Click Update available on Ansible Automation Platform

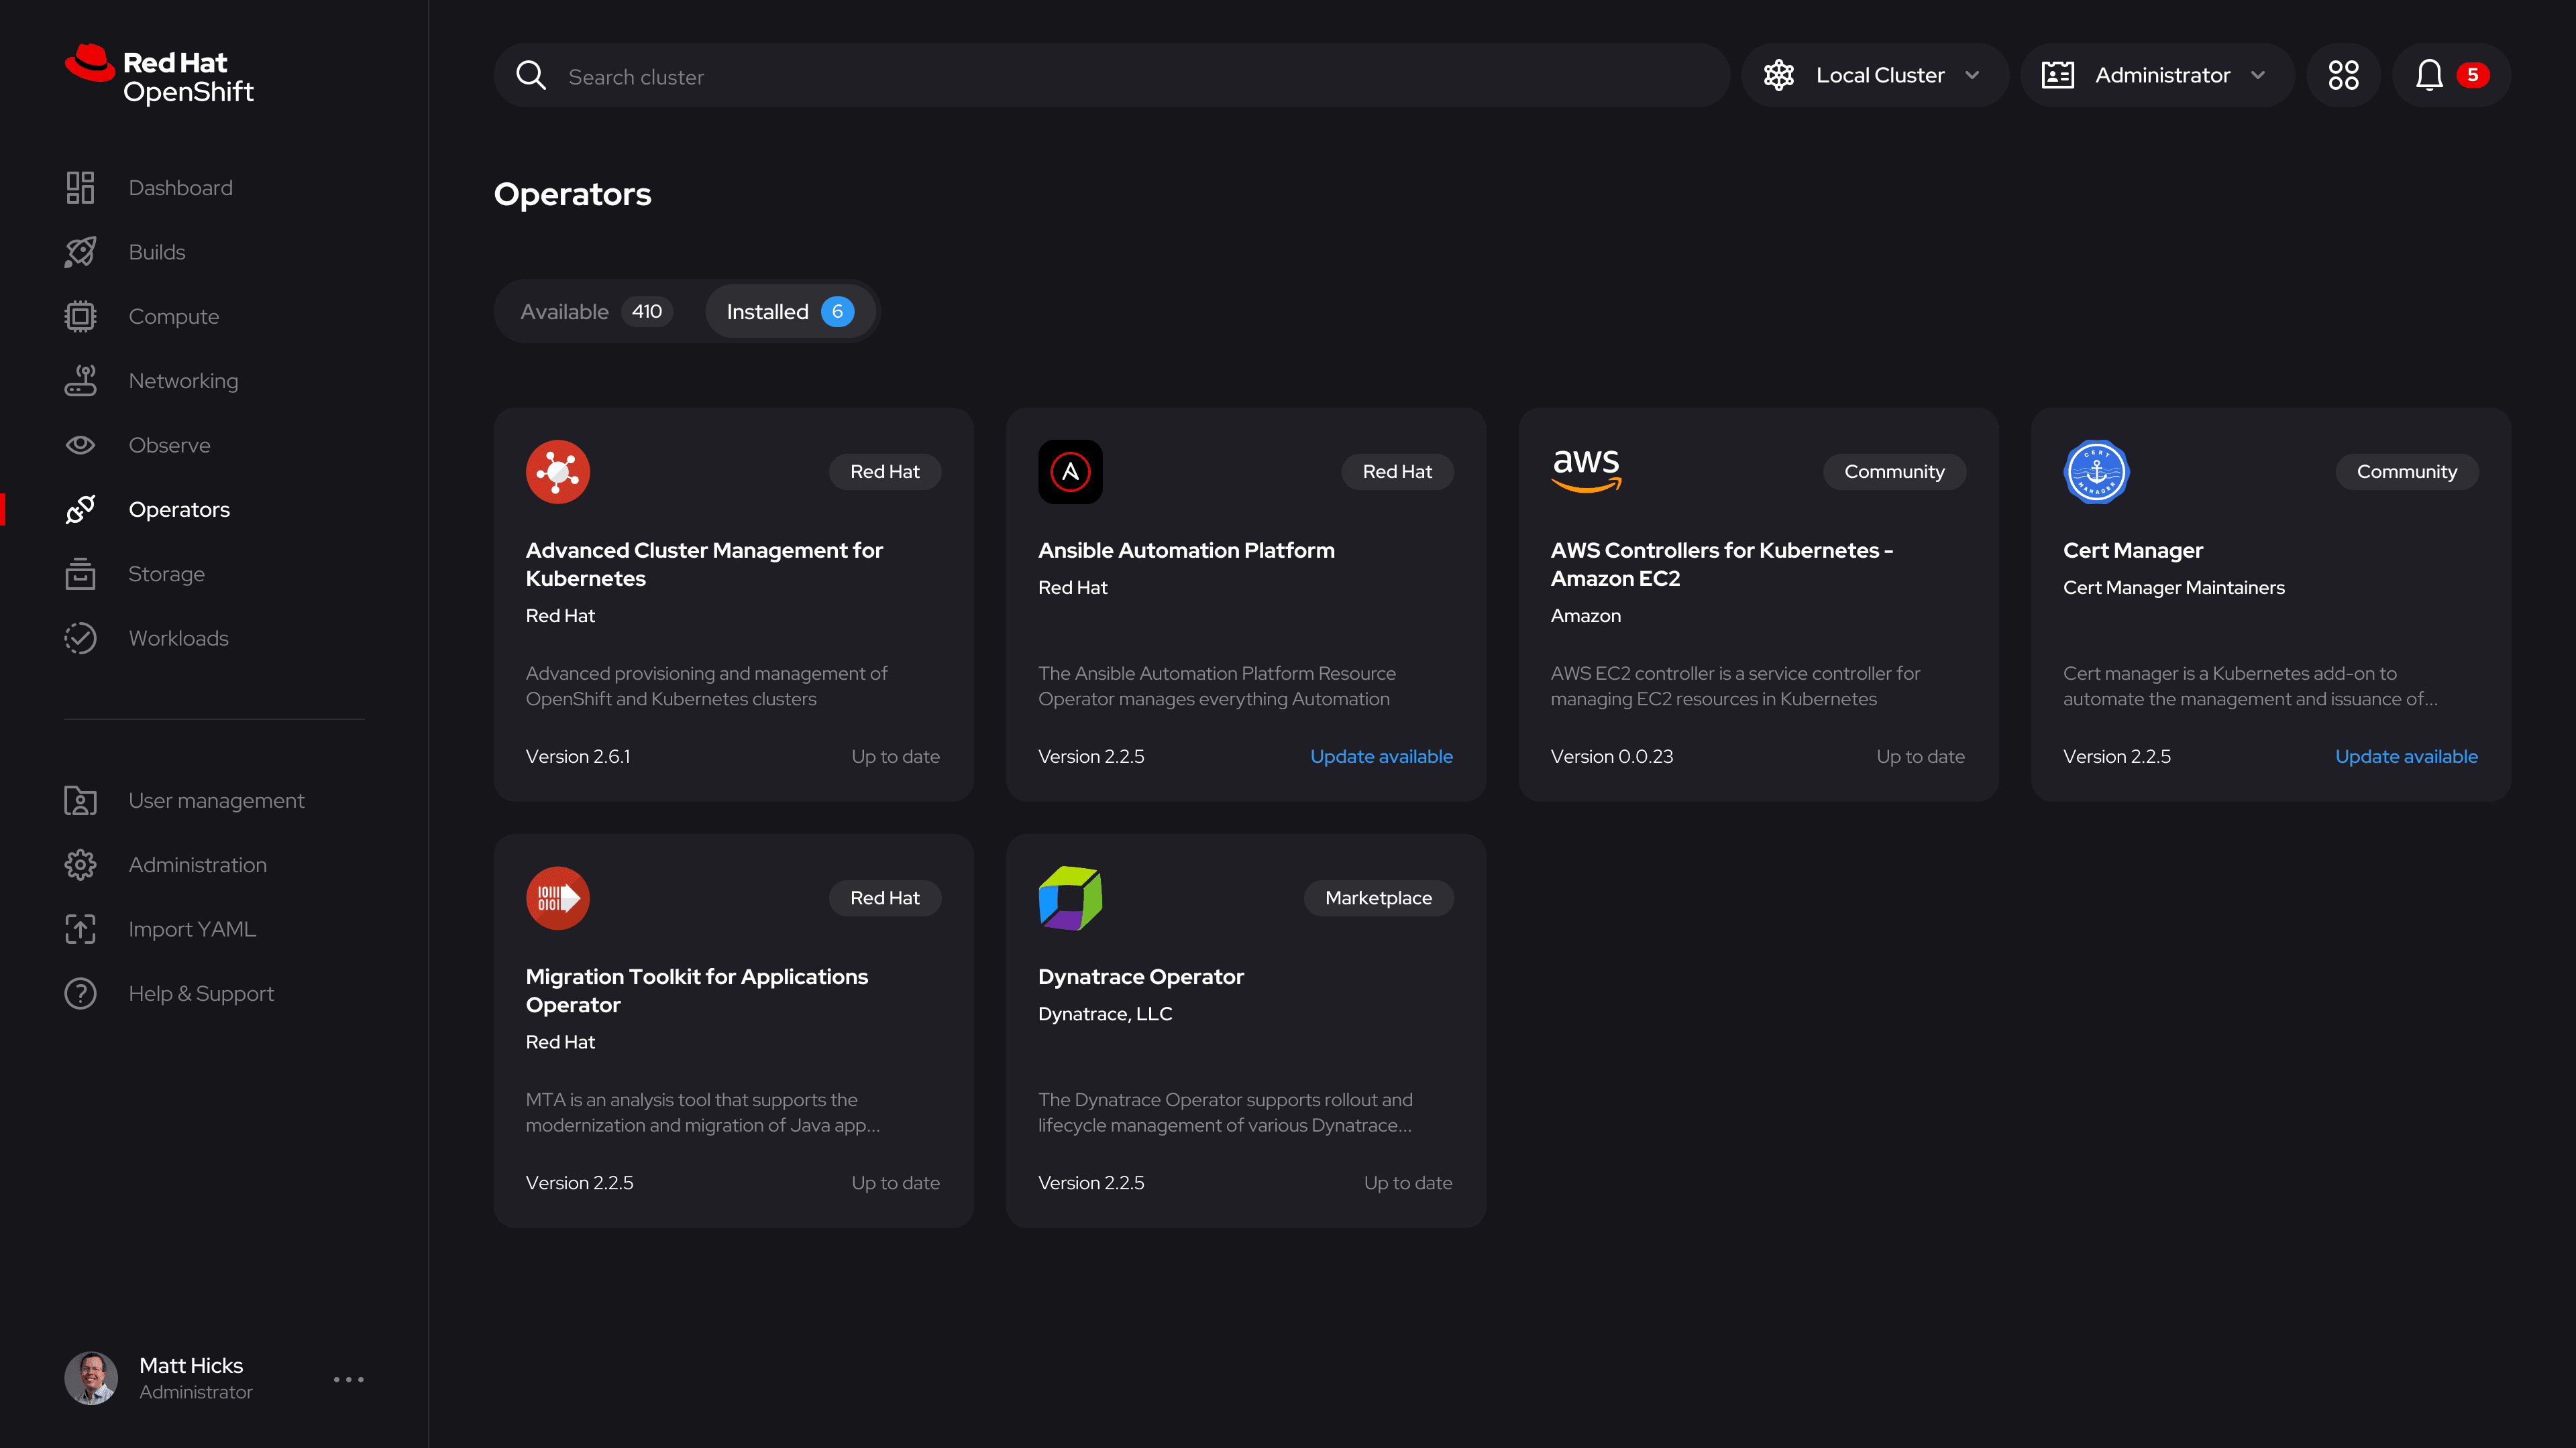[1381, 756]
